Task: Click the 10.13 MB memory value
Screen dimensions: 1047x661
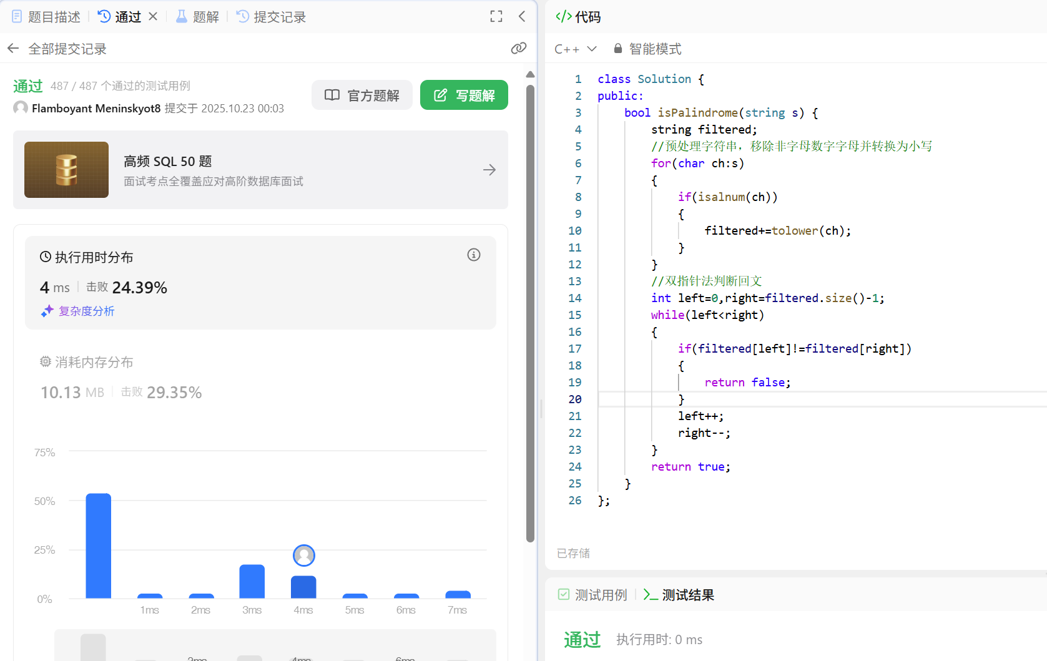Action: [x=72, y=393]
